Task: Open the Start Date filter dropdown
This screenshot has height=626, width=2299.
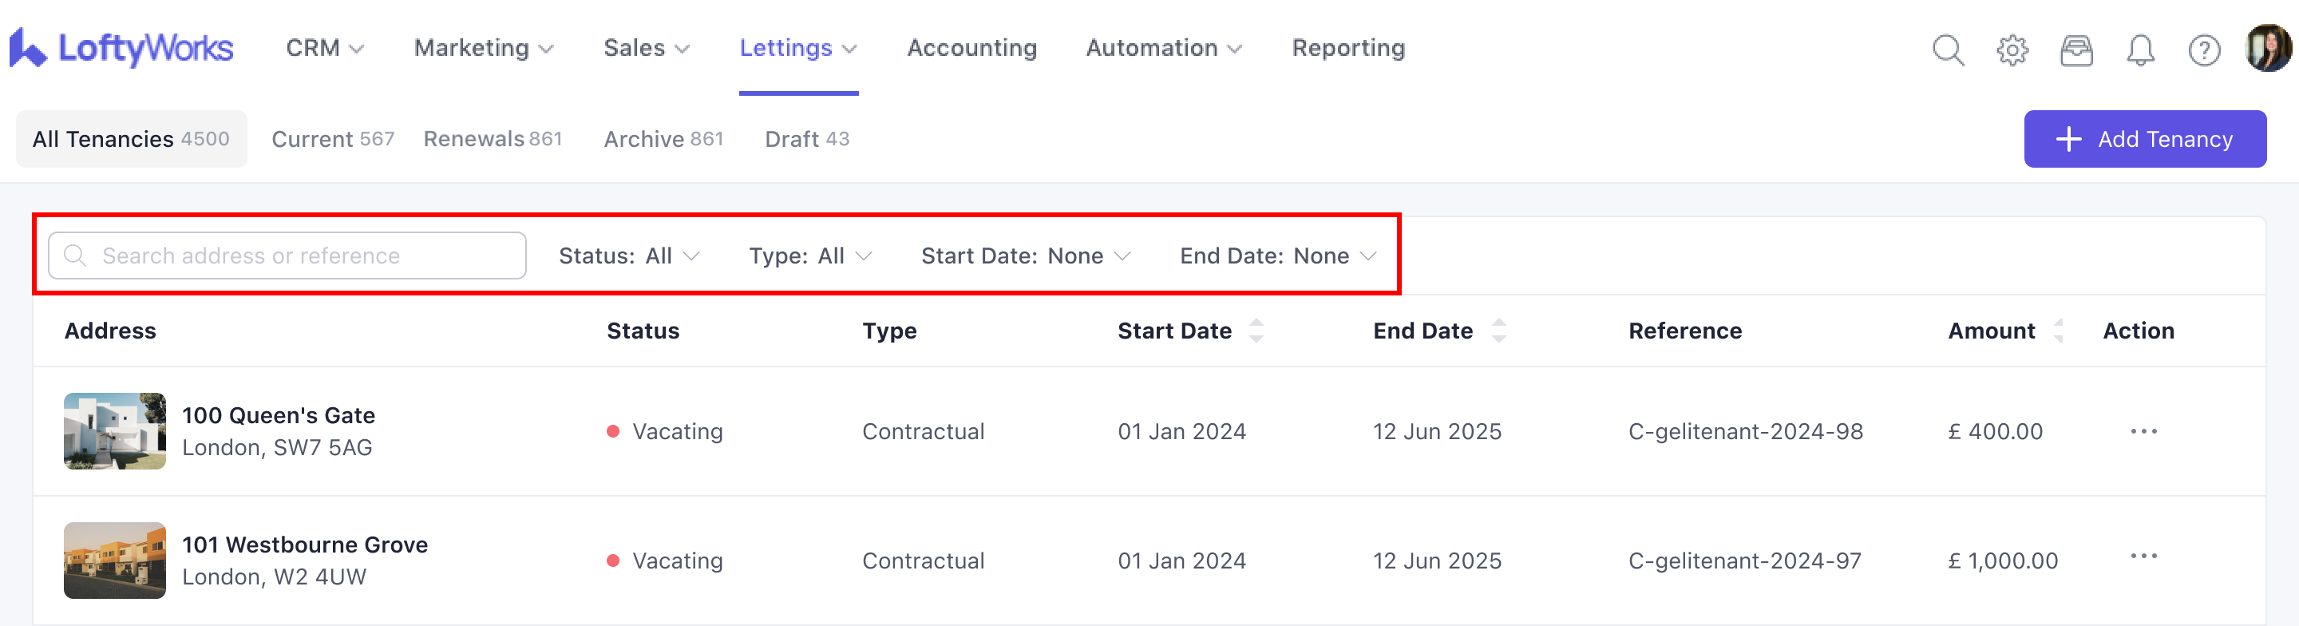Action: (1026, 256)
